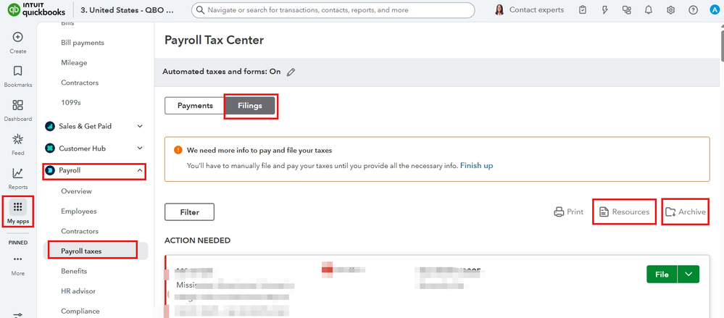Click the Filter button

(x=189, y=212)
